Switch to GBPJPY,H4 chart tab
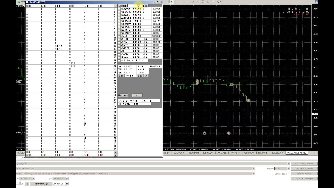Screen dimensions: 334x188 click(249, 153)
